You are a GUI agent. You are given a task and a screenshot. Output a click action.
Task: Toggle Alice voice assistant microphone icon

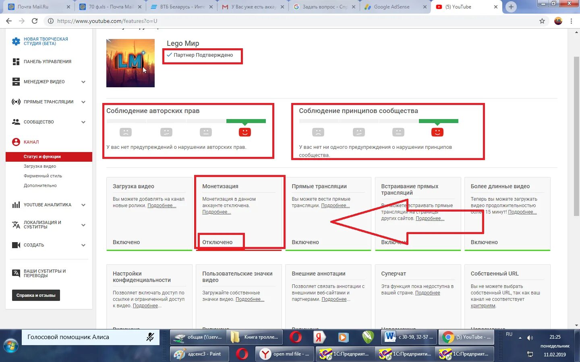pos(150,337)
